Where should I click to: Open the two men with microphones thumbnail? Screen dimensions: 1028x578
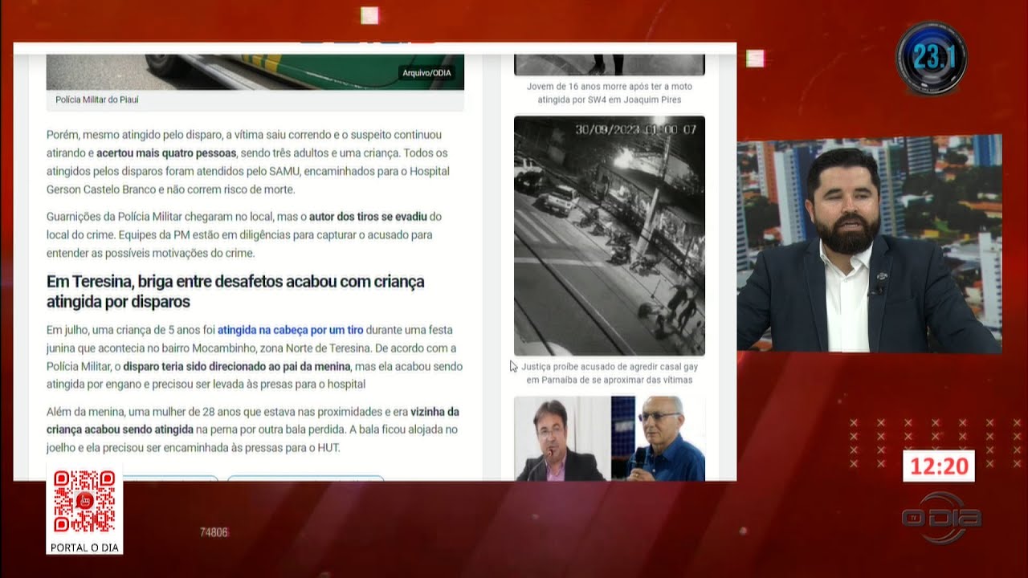[x=610, y=438]
